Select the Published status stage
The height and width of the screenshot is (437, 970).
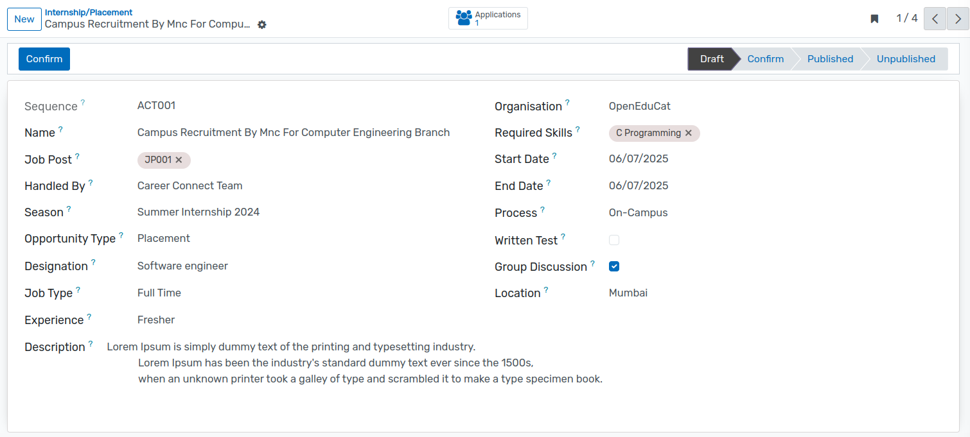pos(830,59)
